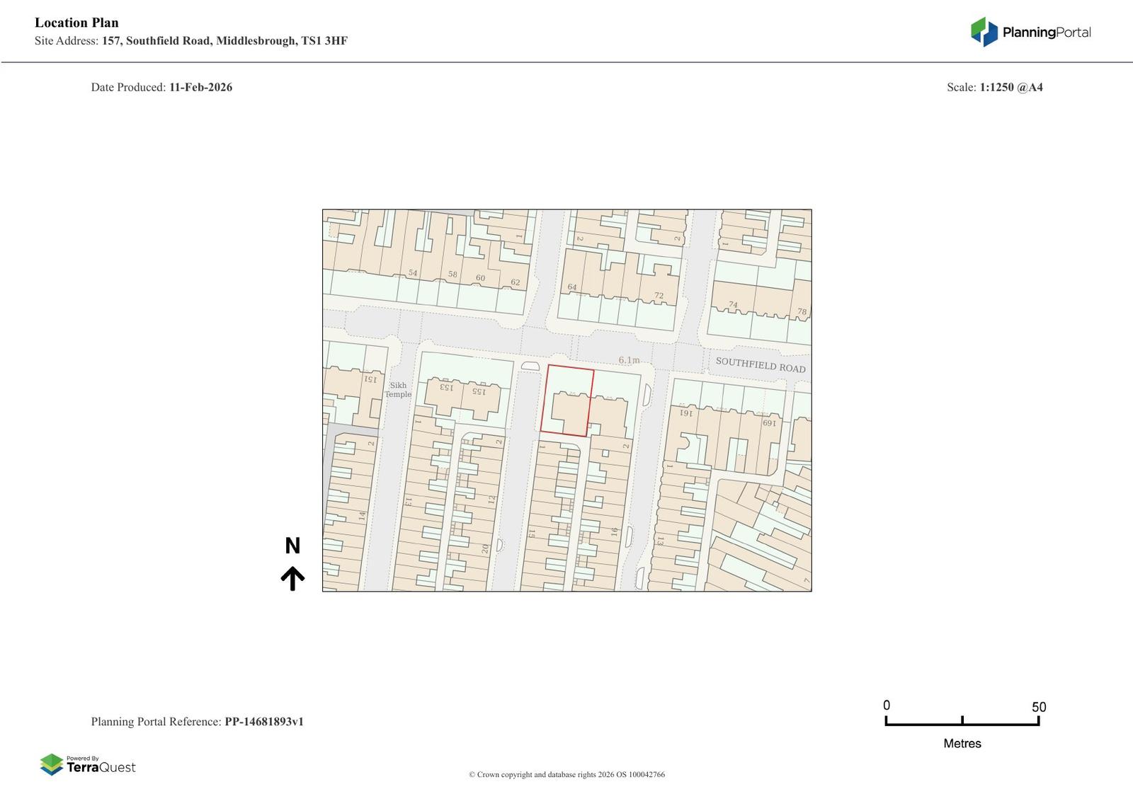Click the Planning Portal logo icon
The image size is (1133, 801).
984,32
